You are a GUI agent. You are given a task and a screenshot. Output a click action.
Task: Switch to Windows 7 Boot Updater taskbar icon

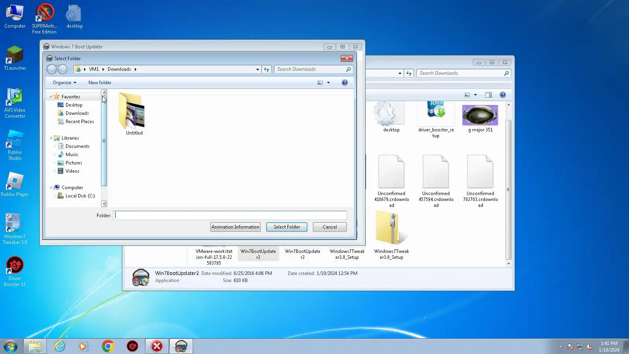click(181, 346)
